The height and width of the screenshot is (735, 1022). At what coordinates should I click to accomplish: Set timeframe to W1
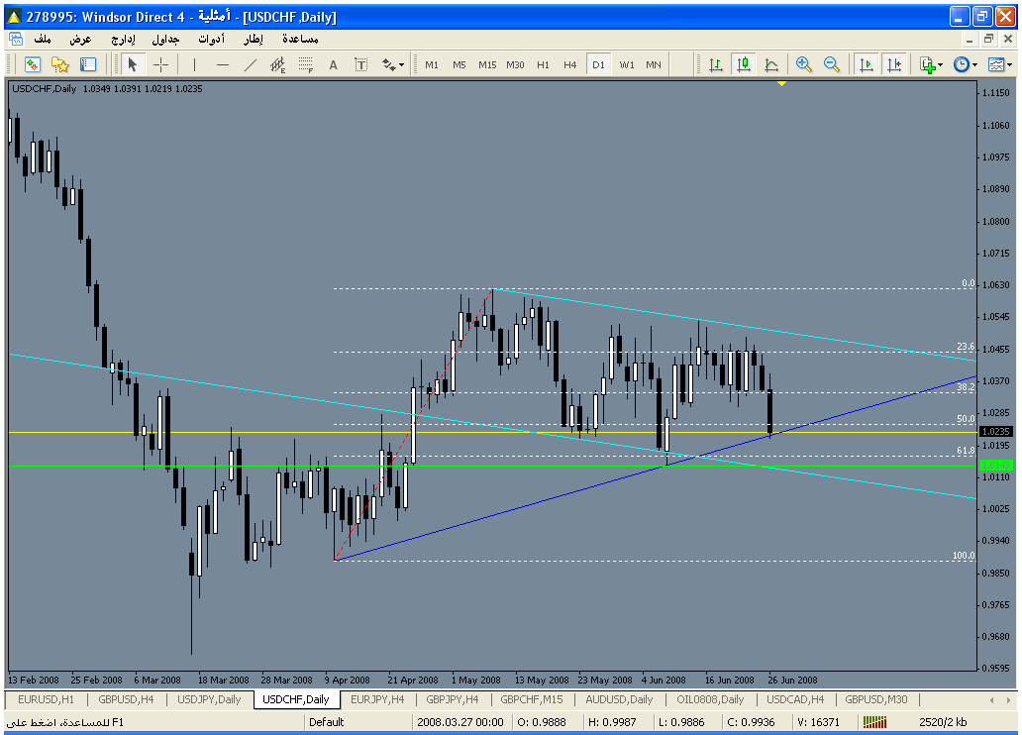[627, 64]
